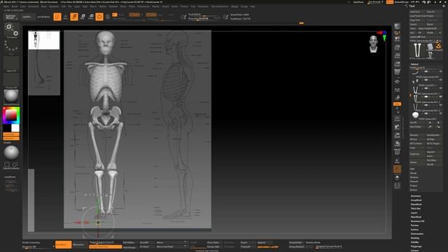The image size is (448, 252).
Task: Click the gizmo center yellow handle
Action: pyautogui.click(x=98, y=223)
